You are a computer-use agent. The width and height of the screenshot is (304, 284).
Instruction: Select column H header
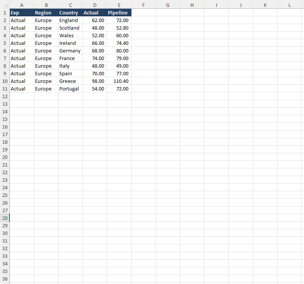coord(192,5)
